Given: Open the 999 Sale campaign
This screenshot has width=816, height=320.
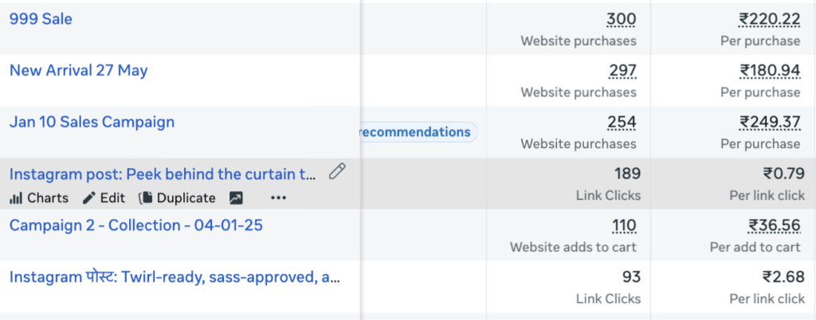Looking at the screenshot, I should [x=41, y=18].
